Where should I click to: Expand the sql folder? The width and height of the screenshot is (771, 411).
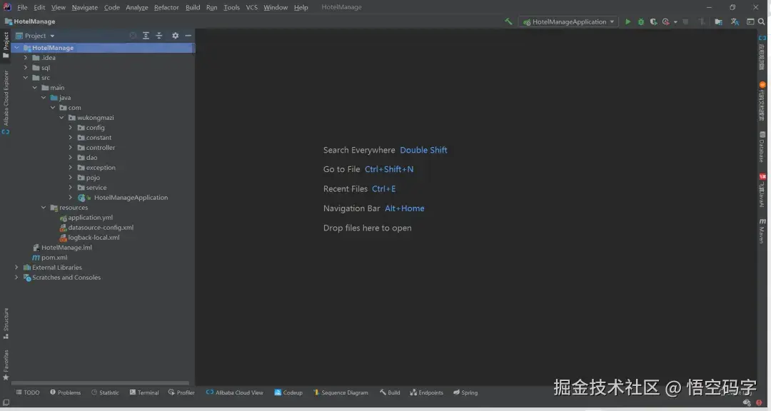click(x=26, y=68)
